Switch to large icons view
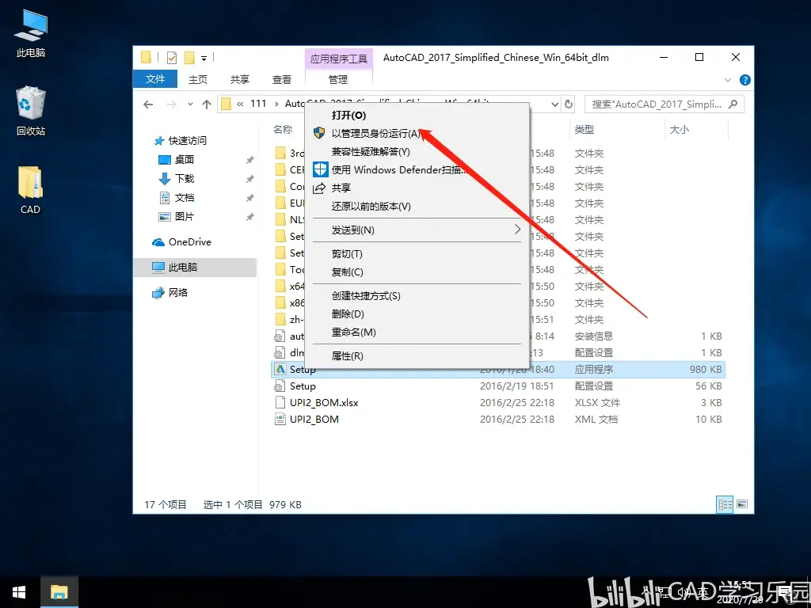The height and width of the screenshot is (608, 811). (x=742, y=504)
